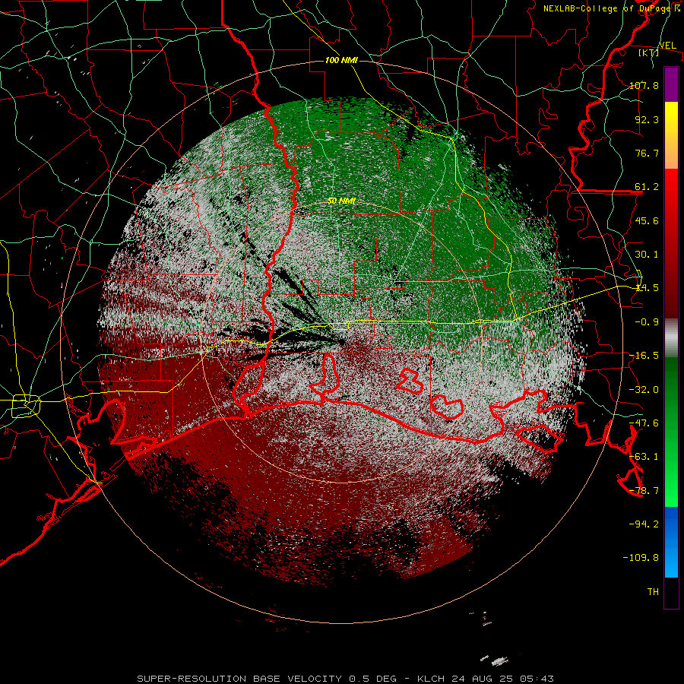684x684 pixels.
Task: Click the 45.6 scale label
Action: click(x=647, y=220)
